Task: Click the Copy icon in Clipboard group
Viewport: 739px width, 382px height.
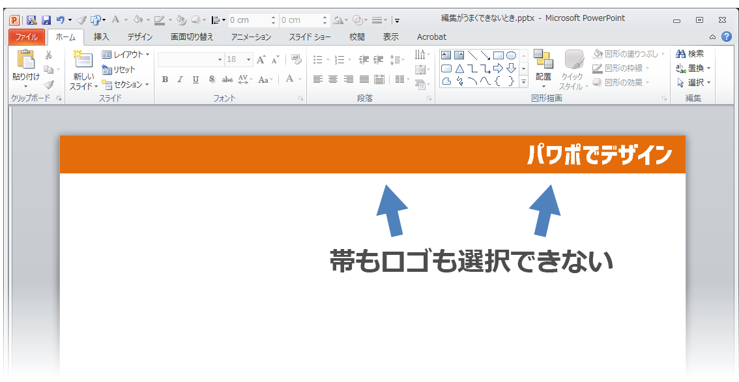Action: point(48,69)
